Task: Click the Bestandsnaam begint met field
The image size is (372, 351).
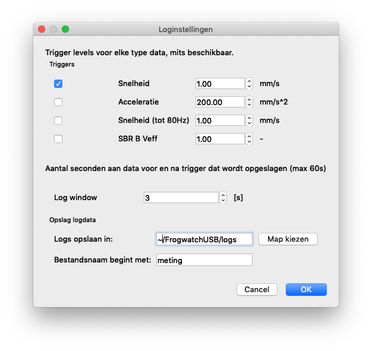Action: [204, 260]
